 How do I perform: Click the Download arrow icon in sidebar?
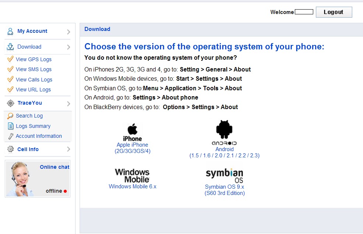pos(10,47)
